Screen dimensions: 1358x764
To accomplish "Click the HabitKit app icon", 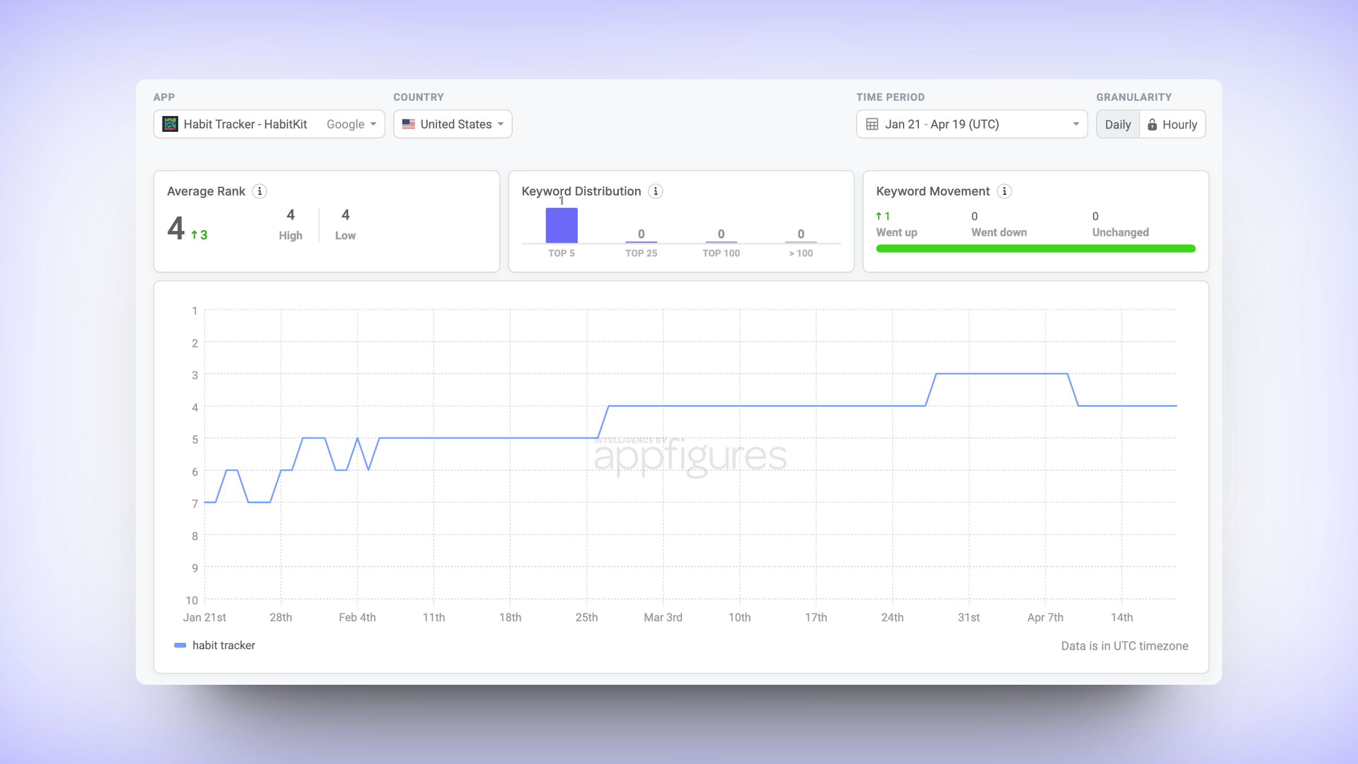I will 170,124.
